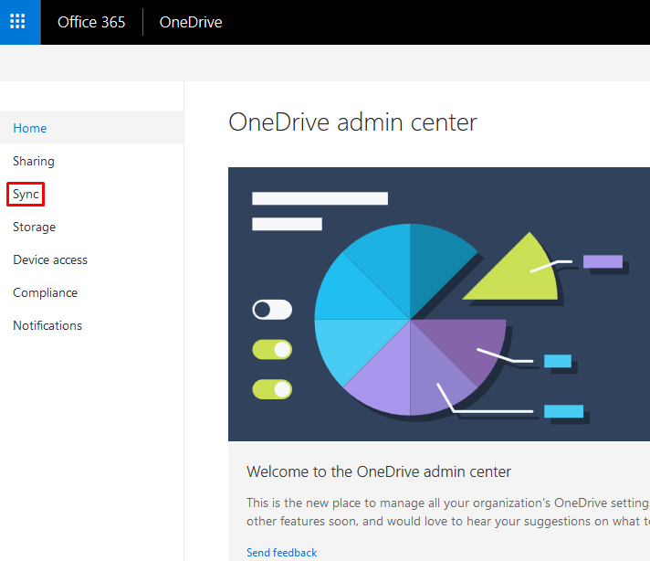Go to Storage settings
The image size is (650, 561).
click(x=35, y=227)
